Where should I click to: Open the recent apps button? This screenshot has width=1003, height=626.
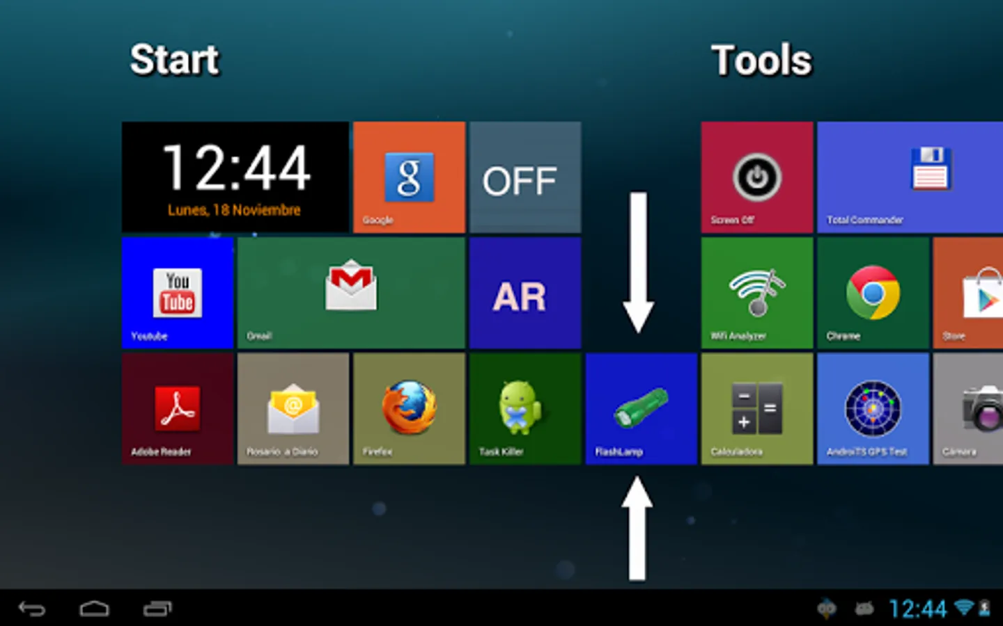click(157, 609)
